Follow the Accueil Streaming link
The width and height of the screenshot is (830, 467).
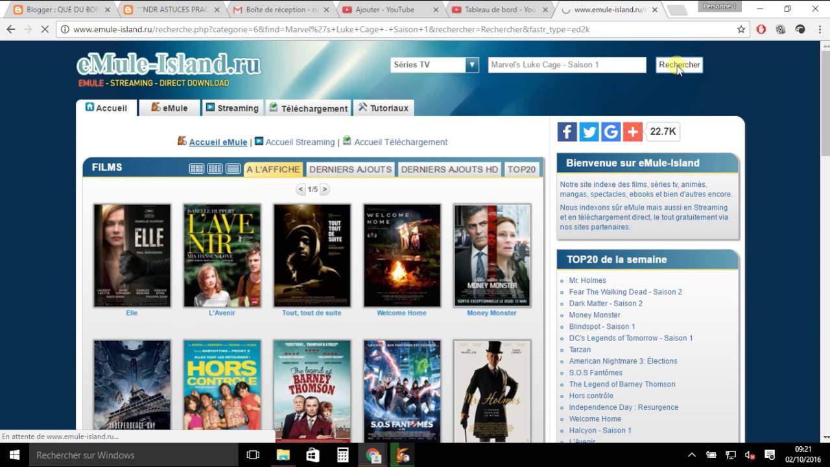(300, 142)
